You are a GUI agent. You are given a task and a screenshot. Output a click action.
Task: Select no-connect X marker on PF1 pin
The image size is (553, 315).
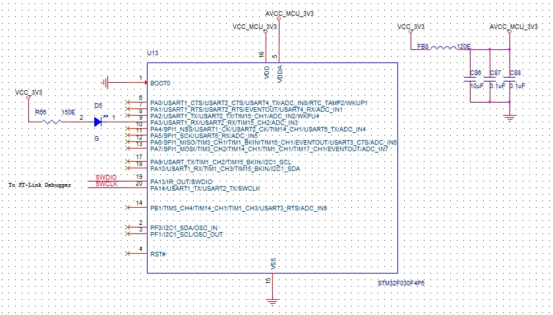click(128, 233)
